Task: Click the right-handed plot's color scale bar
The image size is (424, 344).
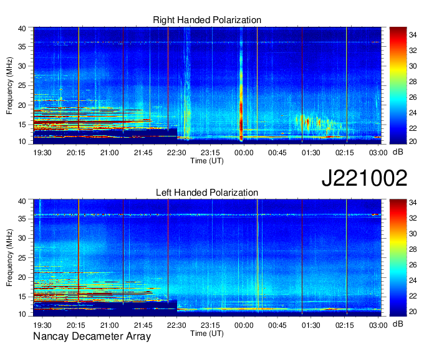Action: coord(398,85)
